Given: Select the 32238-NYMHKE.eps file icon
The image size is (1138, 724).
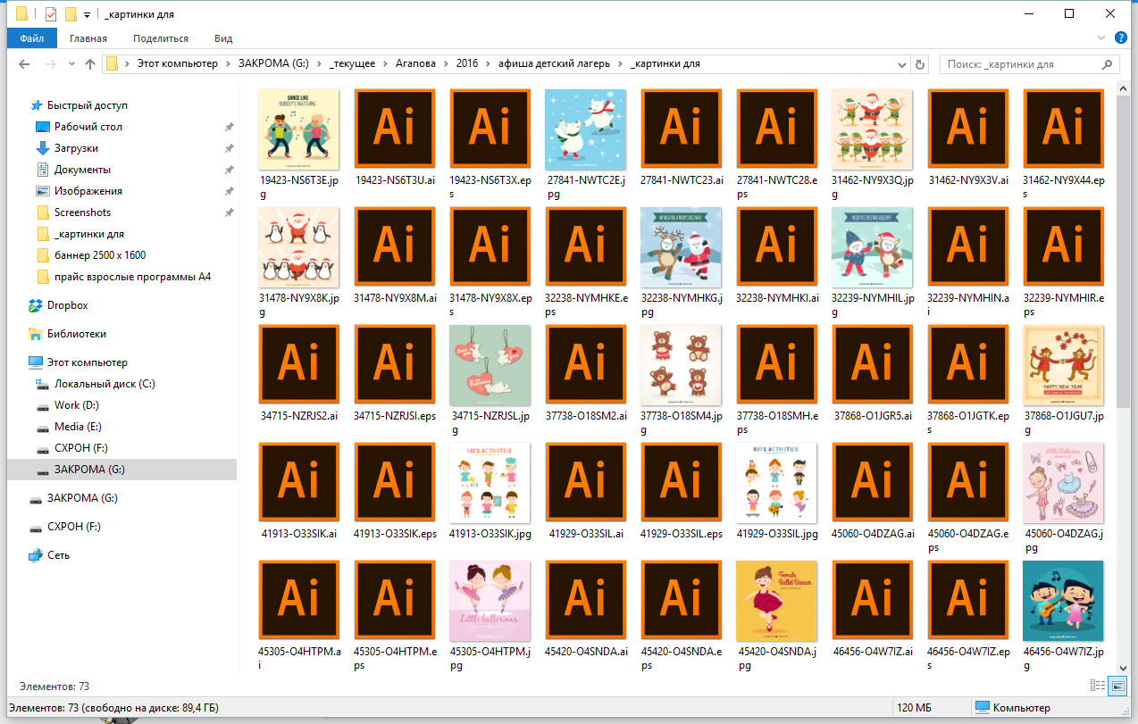Looking at the screenshot, I should coord(586,248).
